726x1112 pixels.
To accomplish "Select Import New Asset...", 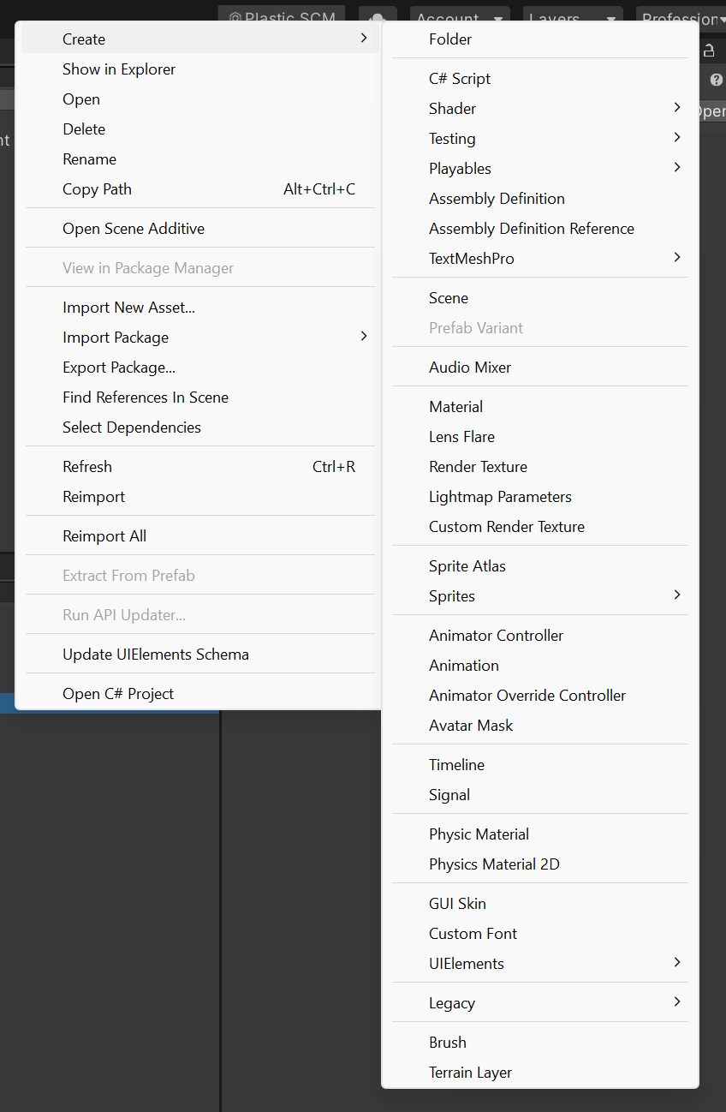I will pos(199,308).
